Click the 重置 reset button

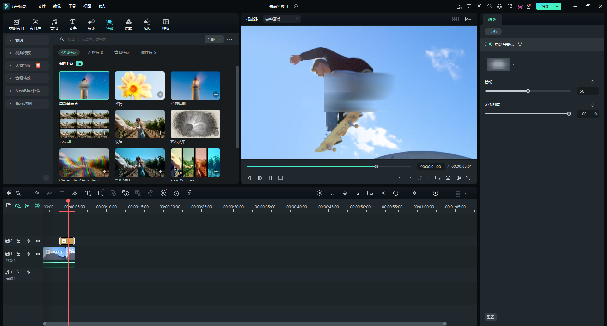491,317
